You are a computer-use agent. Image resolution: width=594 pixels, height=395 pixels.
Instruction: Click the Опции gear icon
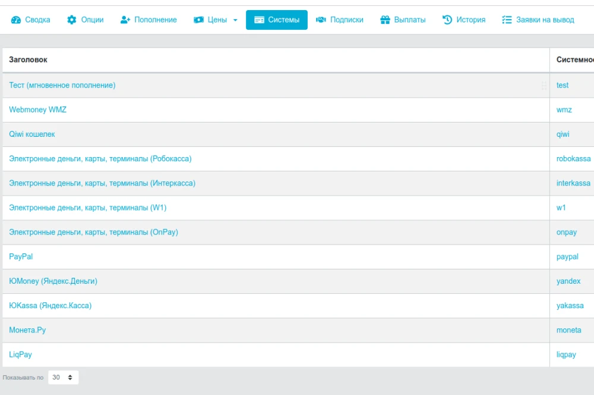coord(72,20)
